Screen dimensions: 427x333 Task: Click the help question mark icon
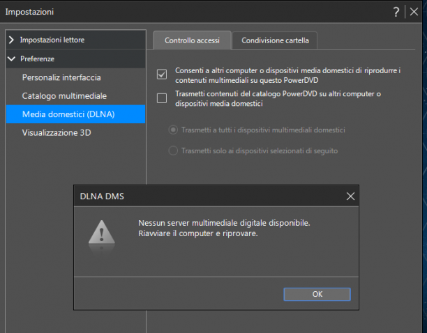[x=396, y=12]
